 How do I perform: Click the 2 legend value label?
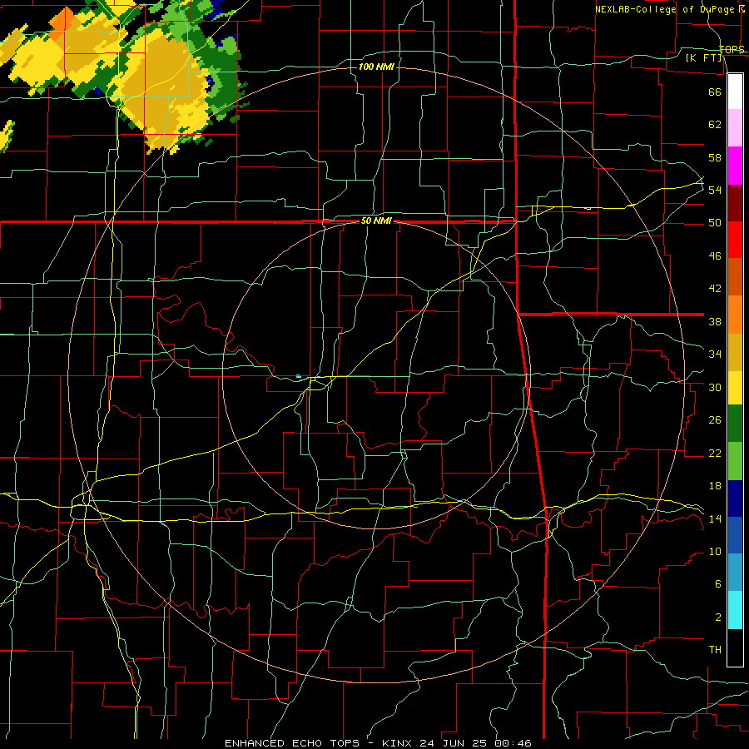717,617
